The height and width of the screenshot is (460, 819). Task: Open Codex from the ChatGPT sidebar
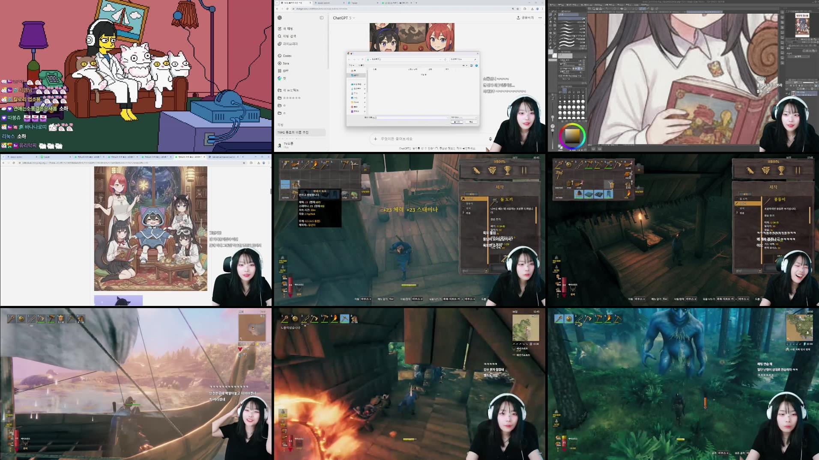284,56
